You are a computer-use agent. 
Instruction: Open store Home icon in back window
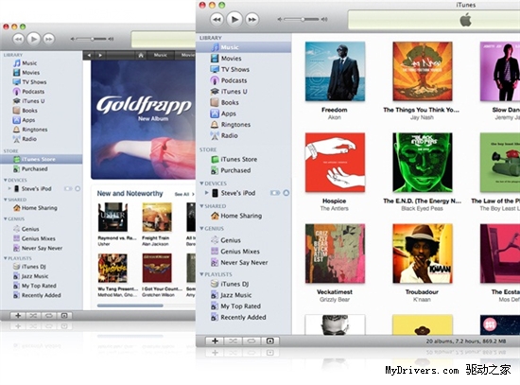tap(141, 55)
